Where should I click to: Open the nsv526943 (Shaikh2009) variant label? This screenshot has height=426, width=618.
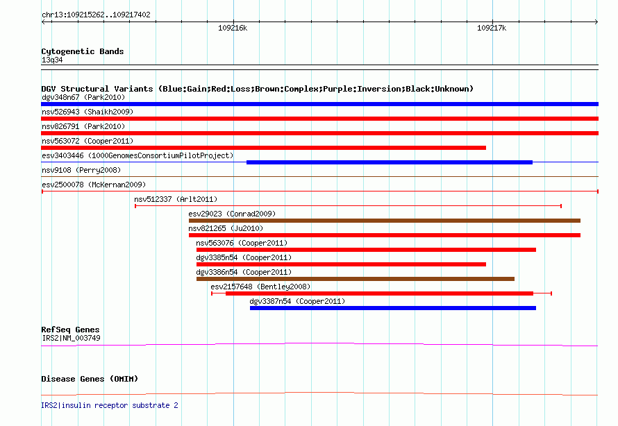coord(87,112)
